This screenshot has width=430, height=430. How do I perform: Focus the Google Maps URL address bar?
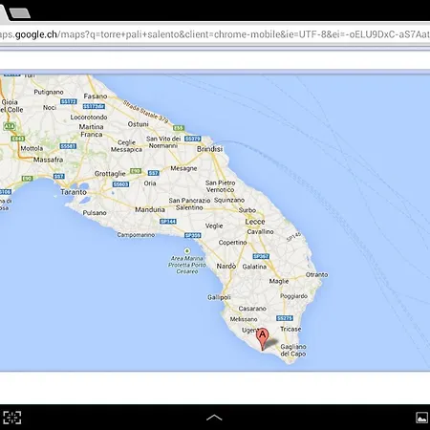point(215,34)
